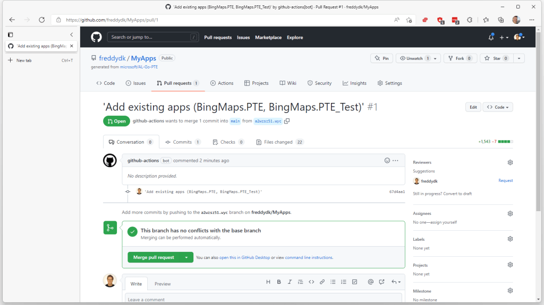Switch to the Commits tab
544x305 pixels.
coord(183,142)
